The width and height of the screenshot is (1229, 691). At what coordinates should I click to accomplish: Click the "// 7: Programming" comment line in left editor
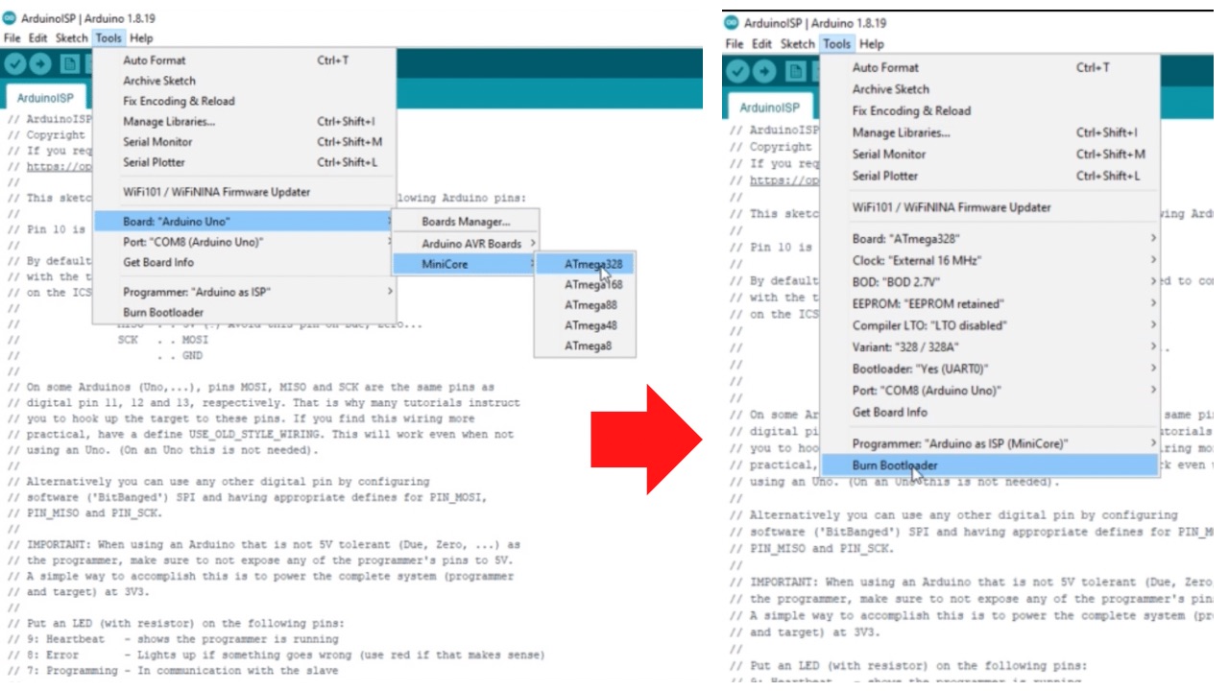173,671
